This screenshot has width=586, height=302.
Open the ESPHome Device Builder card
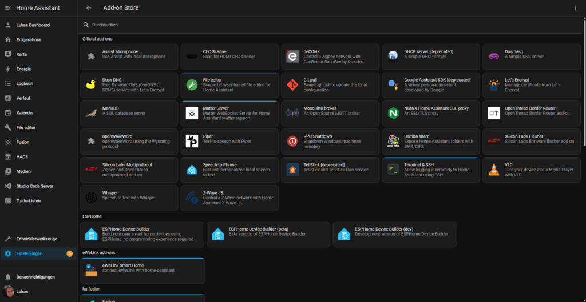pos(142,235)
